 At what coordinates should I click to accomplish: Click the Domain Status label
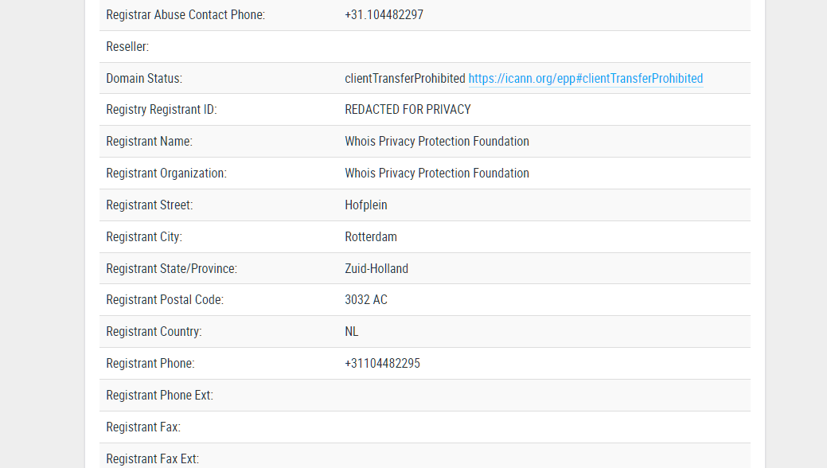tap(144, 78)
